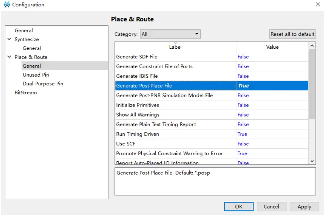Toggle Generate SDF File to True
Screen dimensions: 325x217
(243, 56)
